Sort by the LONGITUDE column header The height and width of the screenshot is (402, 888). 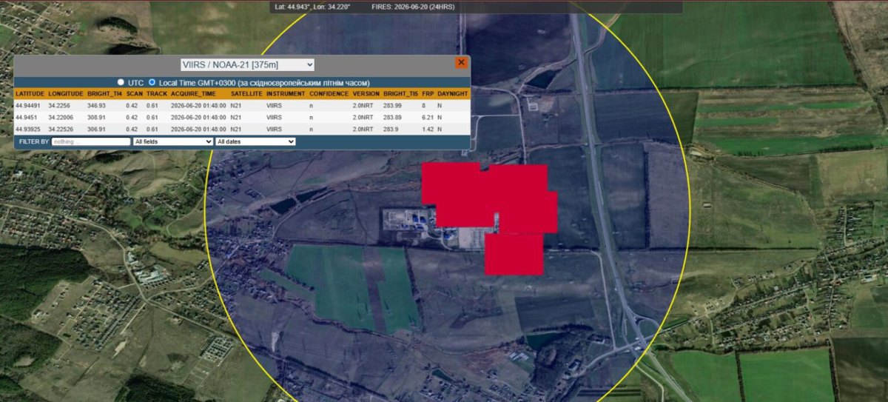[x=66, y=94]
